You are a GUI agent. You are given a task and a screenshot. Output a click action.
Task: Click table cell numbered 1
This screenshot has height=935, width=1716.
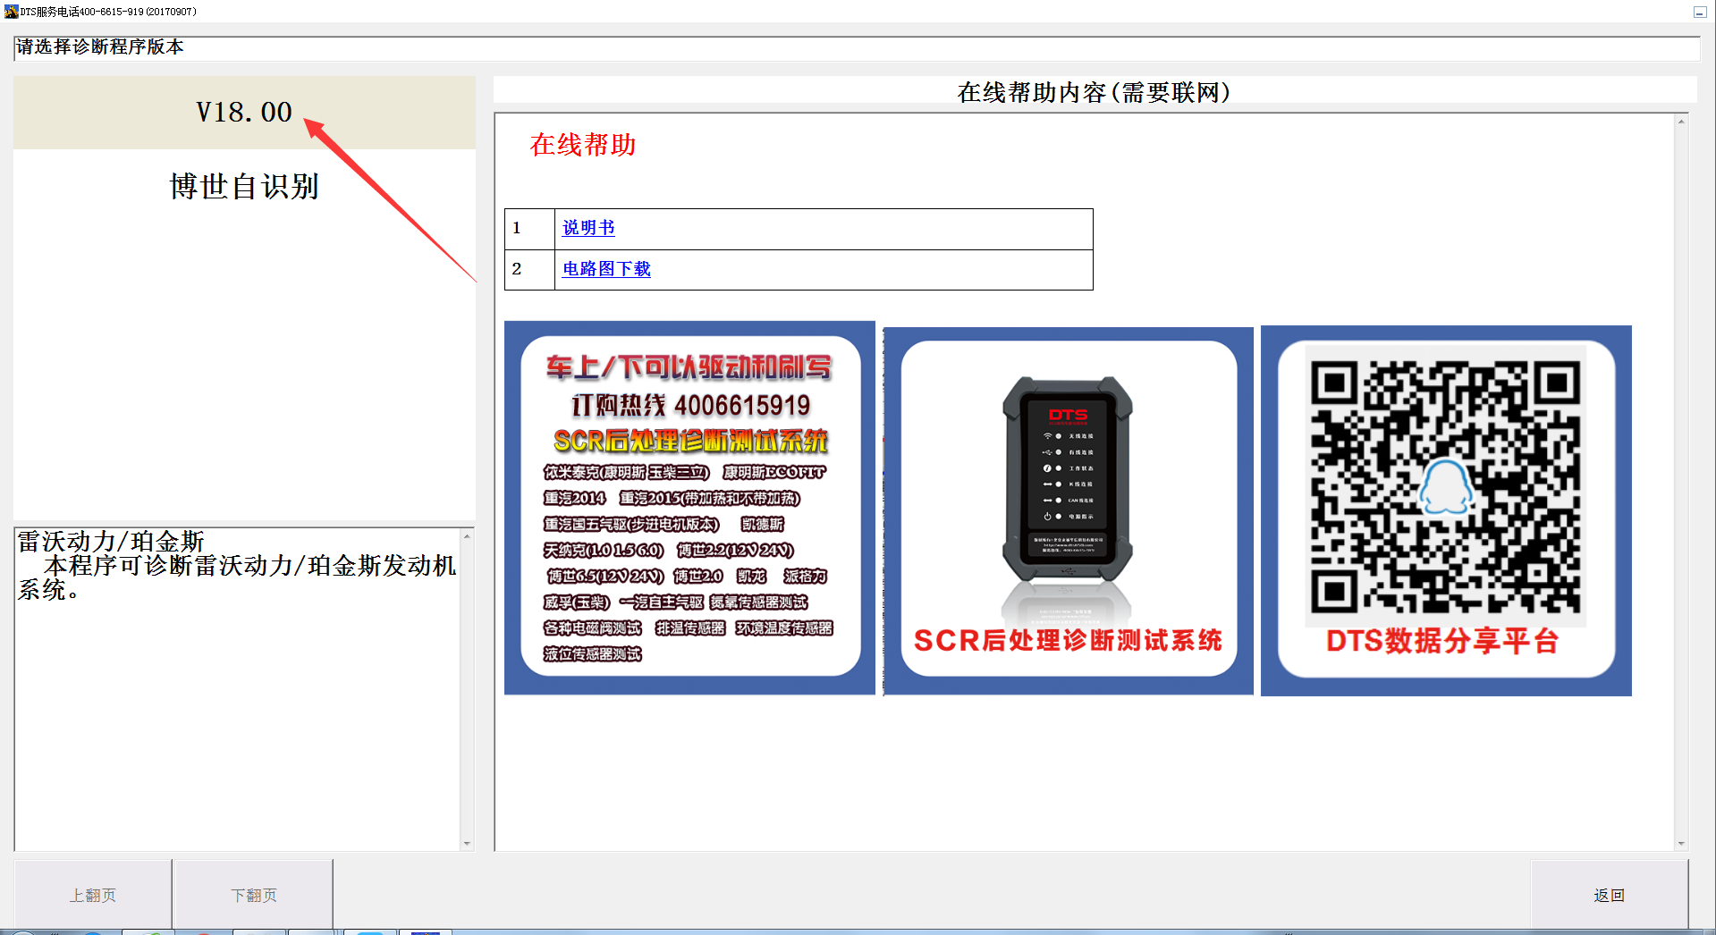[529, 229]
